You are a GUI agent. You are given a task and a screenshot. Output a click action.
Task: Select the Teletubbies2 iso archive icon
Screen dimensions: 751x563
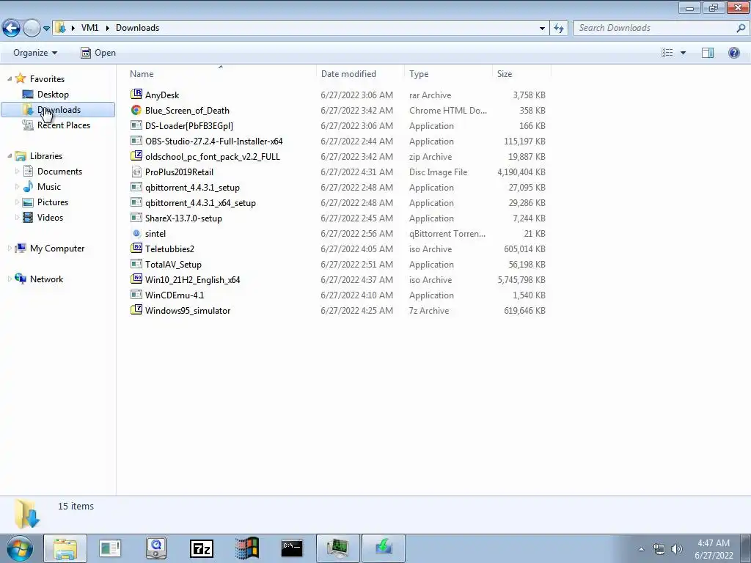136,249
